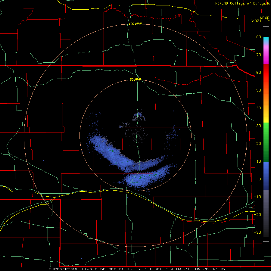Click the 0 value on the dBZ scale

[x=260, y=179]
